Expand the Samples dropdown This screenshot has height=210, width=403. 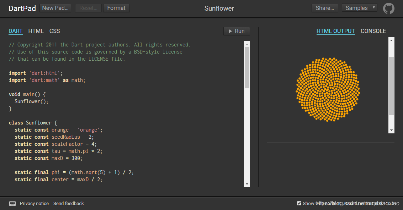(360, 8)
